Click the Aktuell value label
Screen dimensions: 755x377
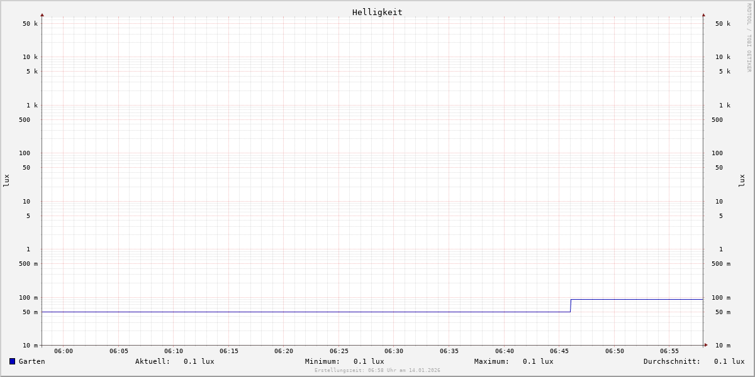[x=174, y=361]
